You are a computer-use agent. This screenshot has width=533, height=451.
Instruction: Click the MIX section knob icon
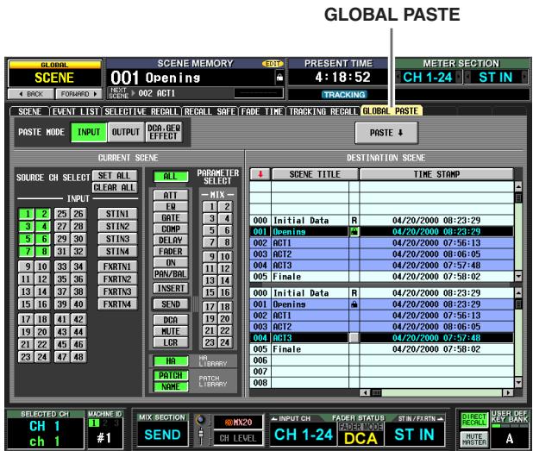[x=201, y=419]
